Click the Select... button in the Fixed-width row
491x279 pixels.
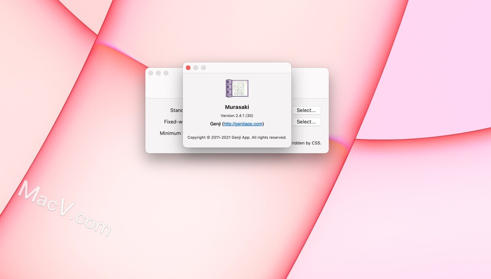coord(306,122)
